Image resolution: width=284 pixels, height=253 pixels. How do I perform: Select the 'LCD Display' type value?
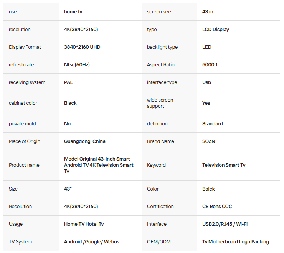click(216, 29)
